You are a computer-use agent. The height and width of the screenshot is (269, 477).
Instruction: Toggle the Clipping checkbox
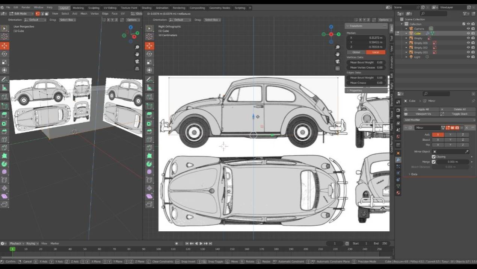[x=433, y=157]
